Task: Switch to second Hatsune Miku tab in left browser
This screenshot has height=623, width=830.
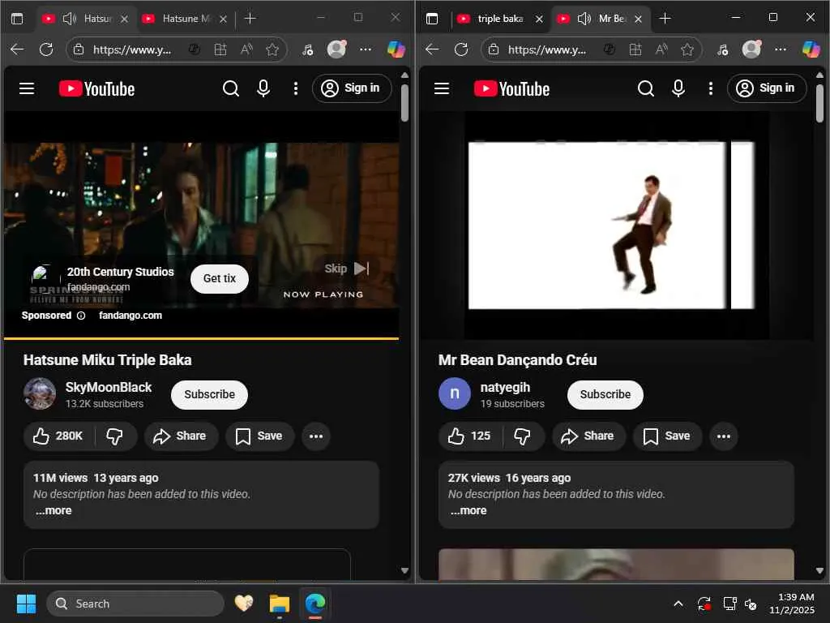Action: 186,19
